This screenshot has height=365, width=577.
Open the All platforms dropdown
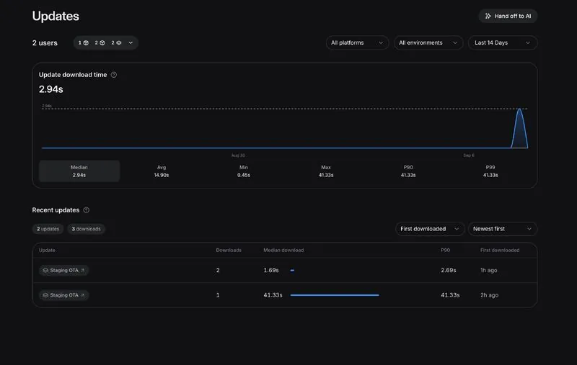point(357,43)
